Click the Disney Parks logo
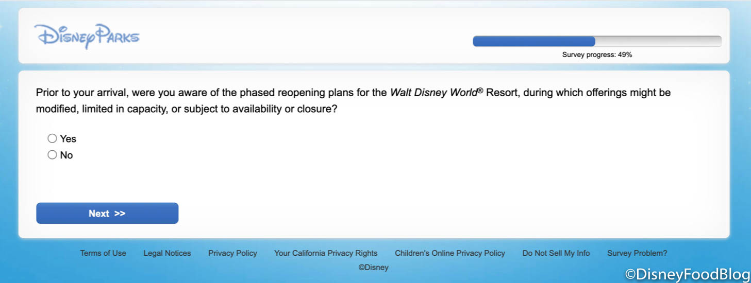 (87, 36)
